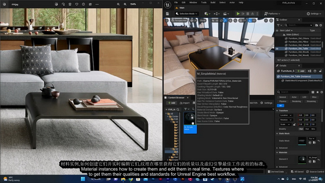Click the Lit view mode button
The height and width of the screenshot is (183, 325).
click(x=193, y=20)
